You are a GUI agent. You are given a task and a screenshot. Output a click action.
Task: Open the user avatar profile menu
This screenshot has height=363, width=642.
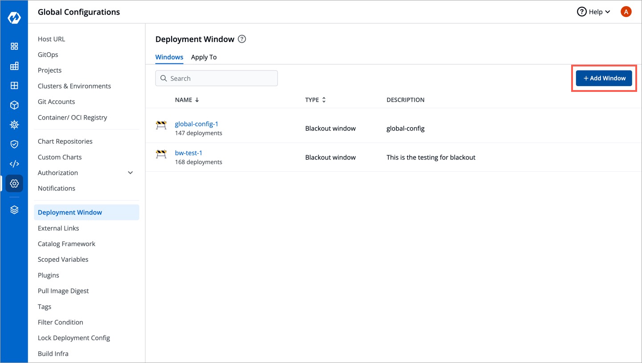tap(626, 12)
